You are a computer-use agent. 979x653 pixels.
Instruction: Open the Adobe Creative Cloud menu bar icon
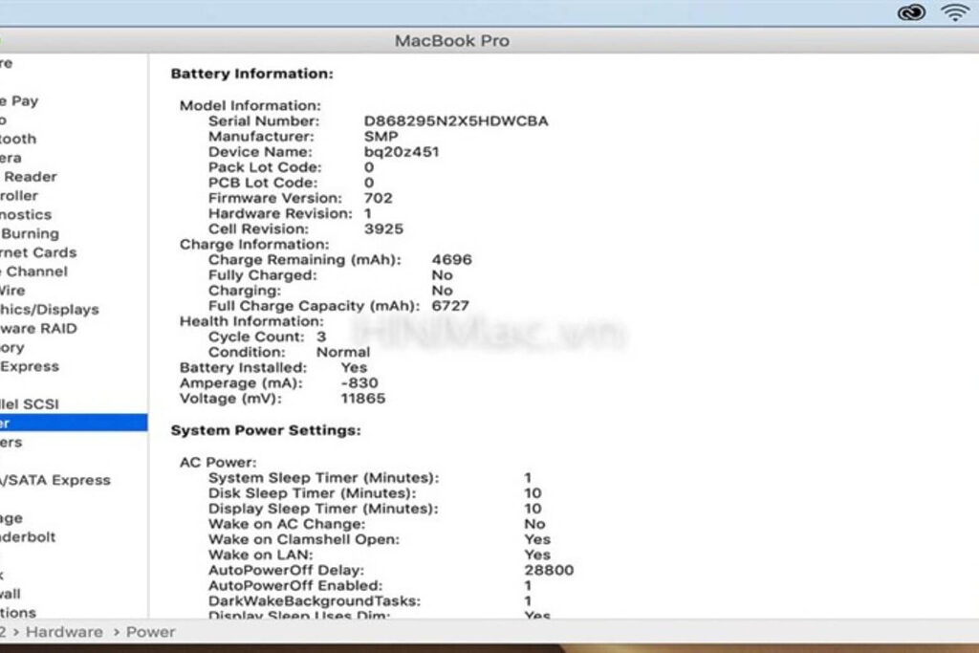pyautogui.click(x=911, y=12)
